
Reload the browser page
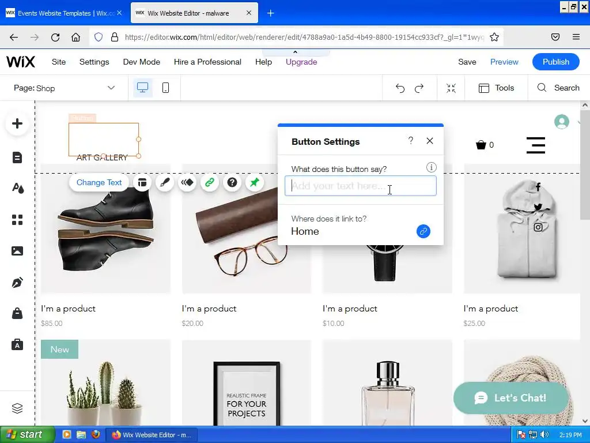click(x=55, y=37)
